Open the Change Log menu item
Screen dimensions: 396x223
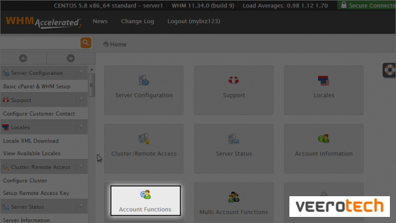[138, 21]
